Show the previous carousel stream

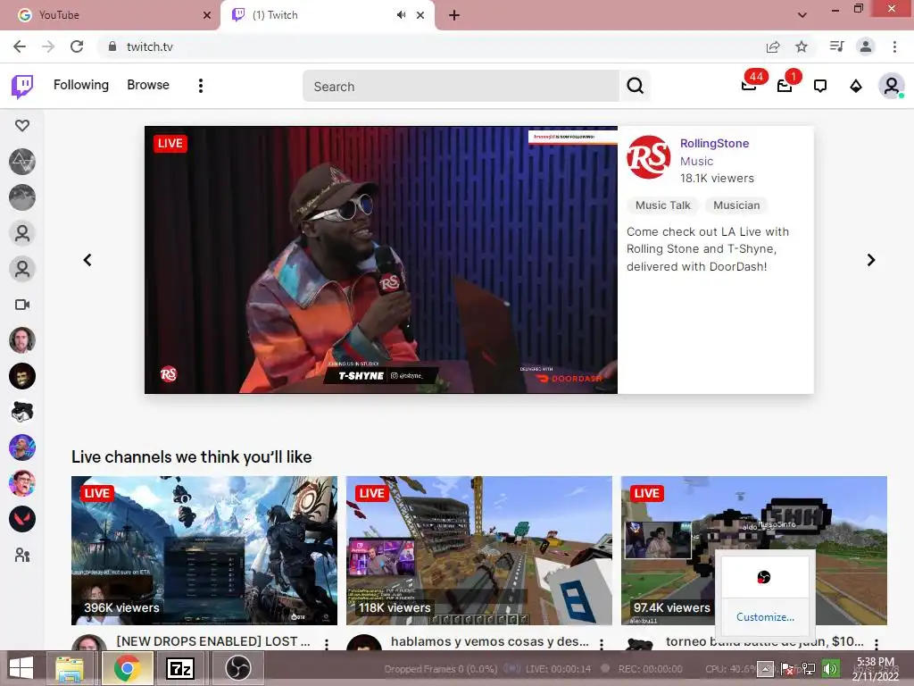[87, 260]
